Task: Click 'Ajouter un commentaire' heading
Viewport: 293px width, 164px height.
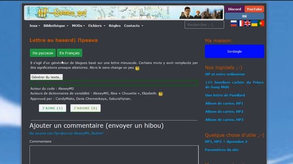Action: click(97, 126)
